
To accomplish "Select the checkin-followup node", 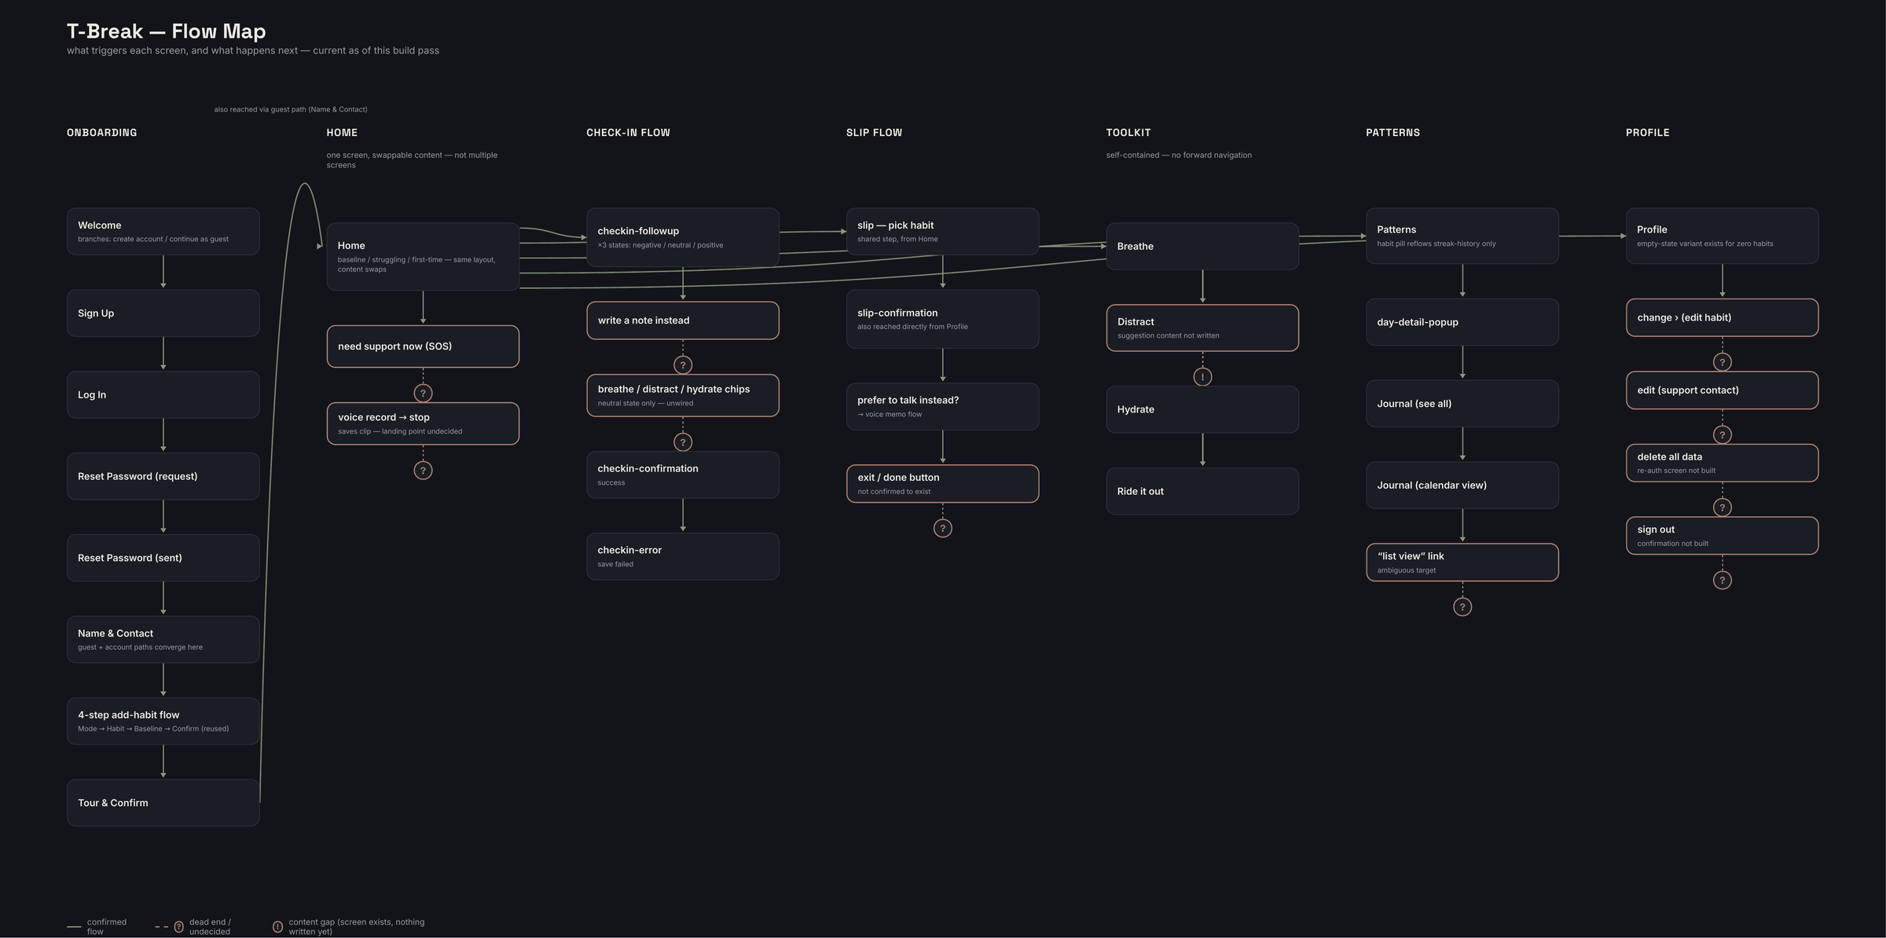I will click(x=683, y=237).
